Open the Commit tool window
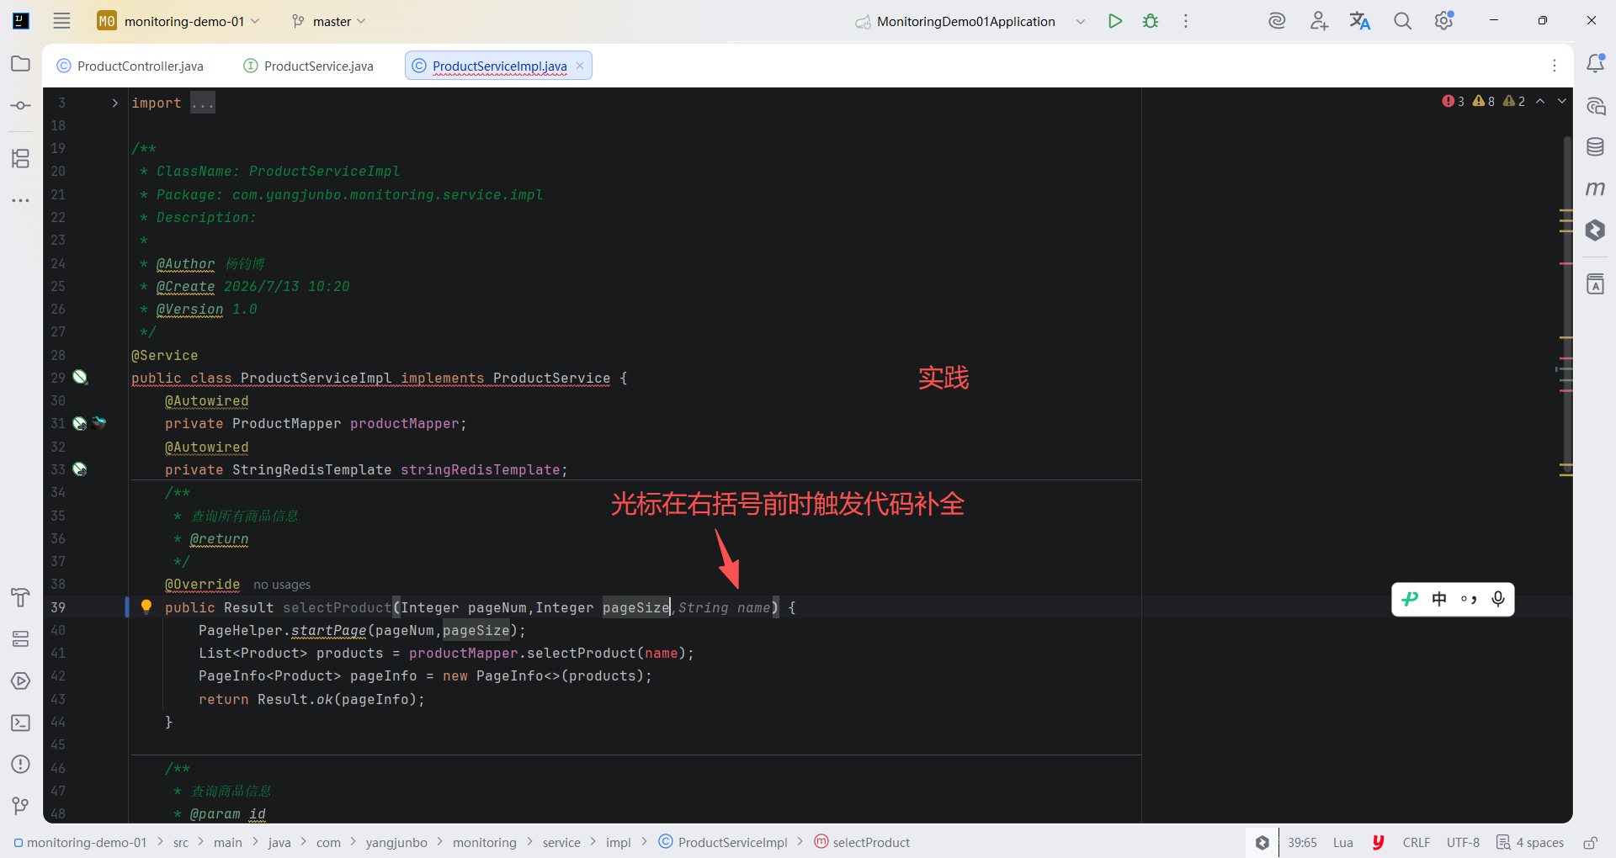Viewport: 1616px width, 858px height. pos(21,106)
